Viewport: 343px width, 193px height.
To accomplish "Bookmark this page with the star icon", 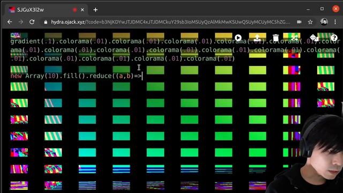I will [310, 22].
